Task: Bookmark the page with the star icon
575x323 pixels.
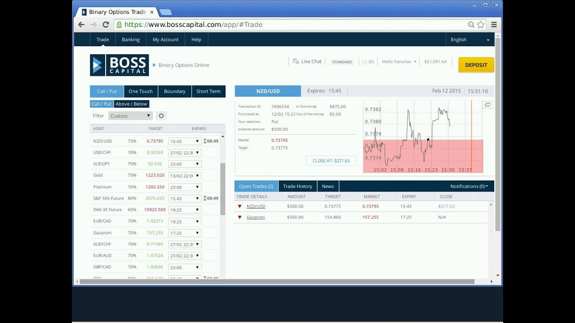Action: pyautogui.click(x=481, y=25)
